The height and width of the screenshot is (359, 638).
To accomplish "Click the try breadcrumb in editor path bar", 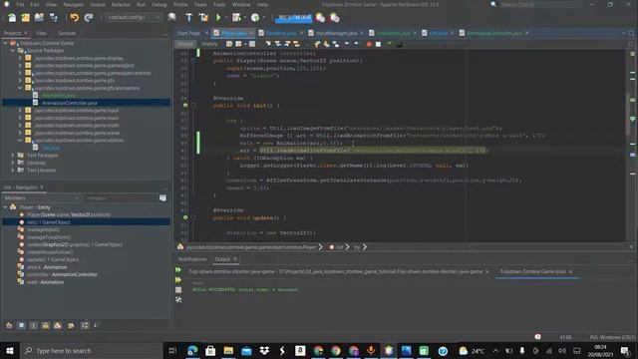I will coord(357,247).
